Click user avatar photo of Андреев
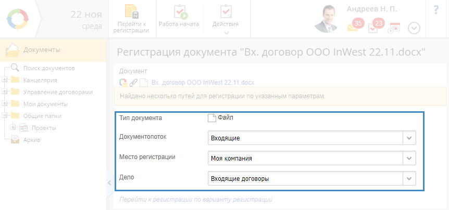This screenshot has width=449, height=210. (x=328, y=19)
